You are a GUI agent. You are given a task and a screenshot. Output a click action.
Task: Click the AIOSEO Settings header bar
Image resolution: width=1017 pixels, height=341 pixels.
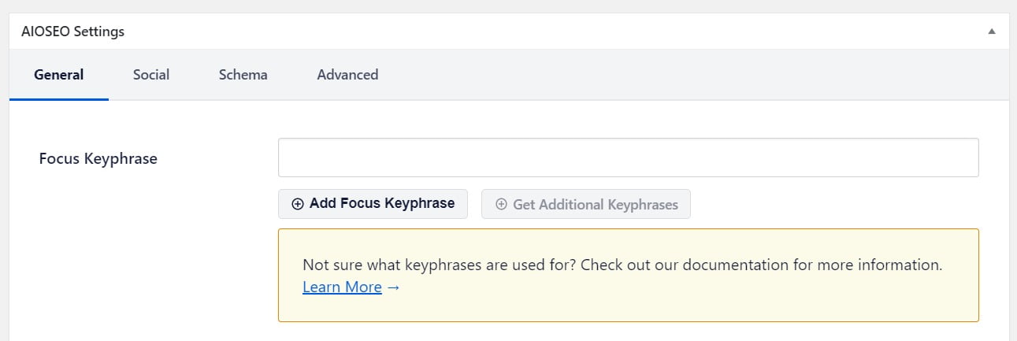(x=512, y=32)
